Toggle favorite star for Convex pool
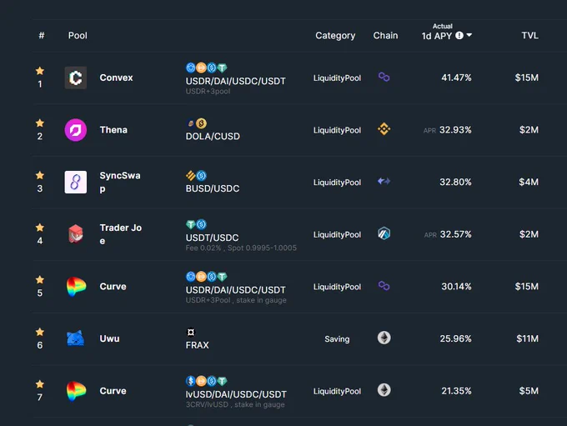567x426 pixels. pos(40,71)
